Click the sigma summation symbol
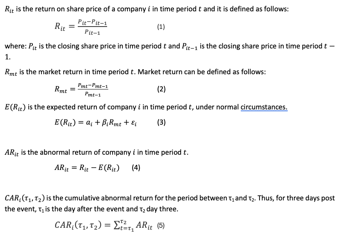This screenshot has width=344, height=234. [x=116, y=225]
